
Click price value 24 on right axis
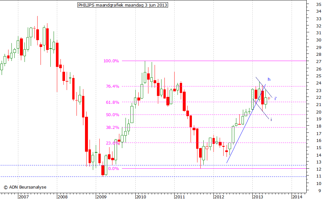[x=318, y=83]
